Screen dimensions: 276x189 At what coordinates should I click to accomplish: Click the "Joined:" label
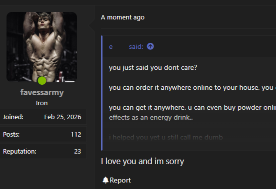(x=13, y=117)
